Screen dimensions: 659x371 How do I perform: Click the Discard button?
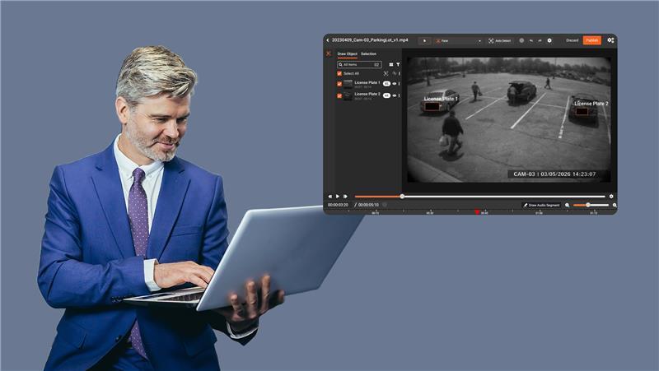coord(572,39)
